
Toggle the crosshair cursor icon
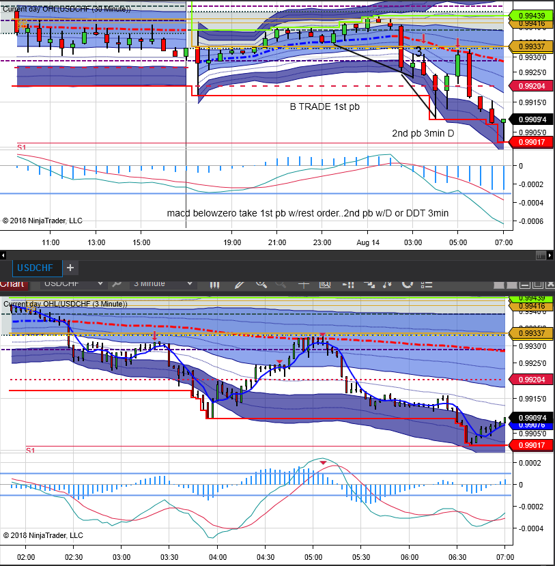[304, 285]
